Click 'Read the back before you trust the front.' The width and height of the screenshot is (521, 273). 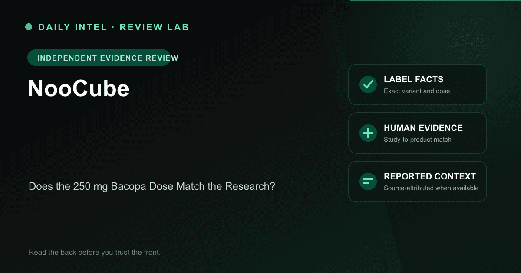[95, 252]
